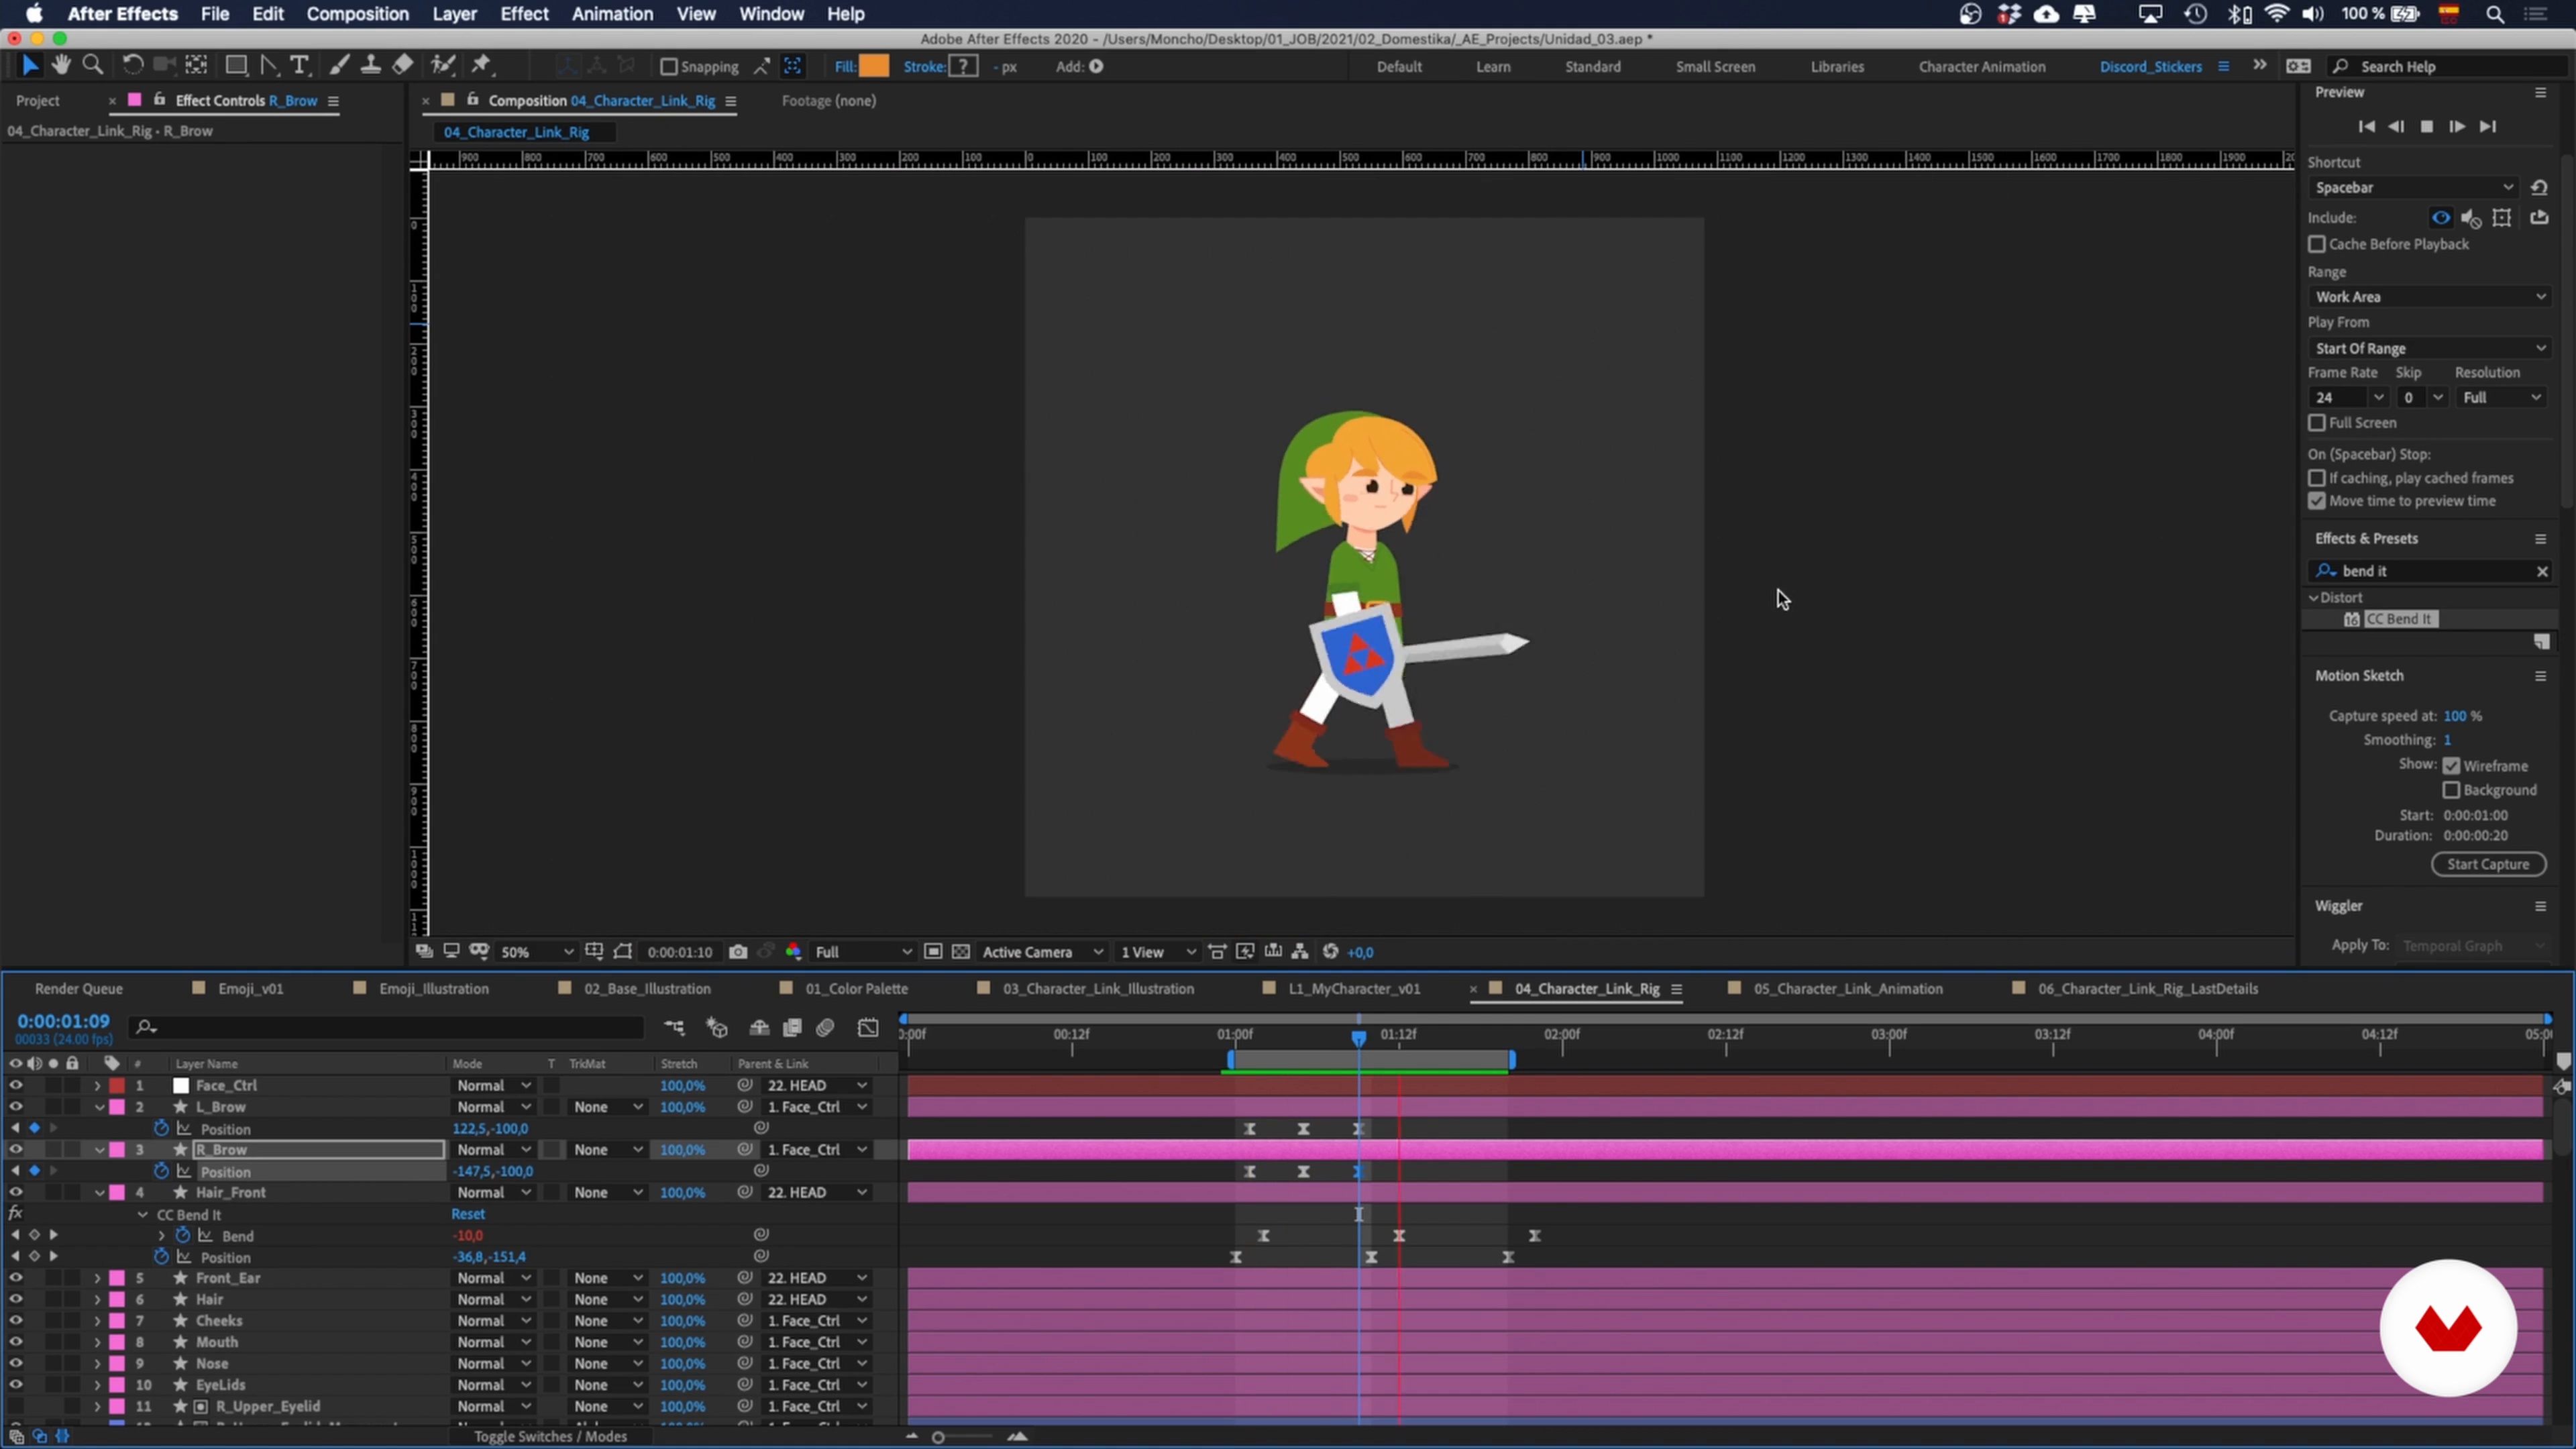Select the Rectangle shape tool
This screenshot has height=1449, width=2576.
[x=236, y=66]
